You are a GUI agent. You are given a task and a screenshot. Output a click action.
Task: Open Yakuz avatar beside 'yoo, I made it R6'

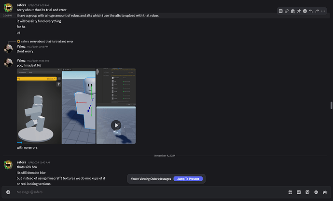[8, 63]
